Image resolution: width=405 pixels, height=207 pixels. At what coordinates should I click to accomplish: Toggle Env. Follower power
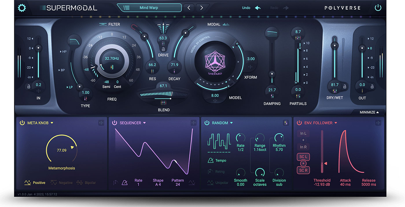tap(299, 123)
